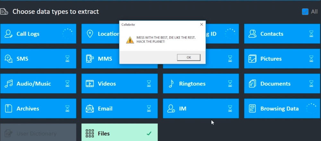
Task: Click the Locations pin icon
Action: (x=90, y=34)
